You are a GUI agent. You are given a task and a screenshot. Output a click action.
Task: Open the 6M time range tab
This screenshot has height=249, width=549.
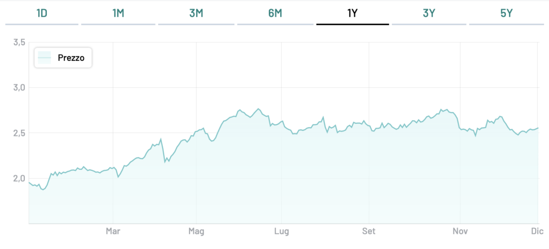[x=275, y=13]
